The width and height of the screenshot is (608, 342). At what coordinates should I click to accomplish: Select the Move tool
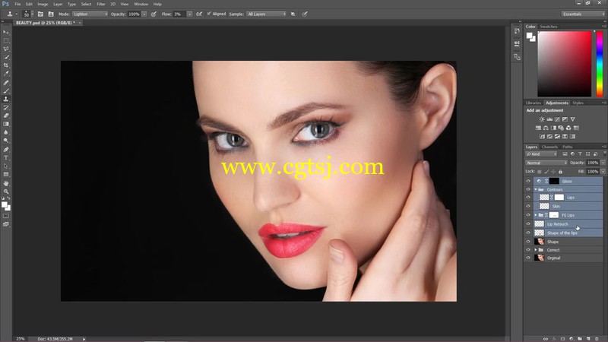[x=6, y=33]
